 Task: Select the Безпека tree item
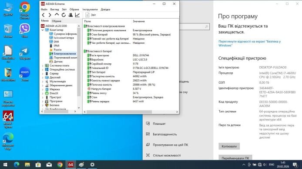52,105
